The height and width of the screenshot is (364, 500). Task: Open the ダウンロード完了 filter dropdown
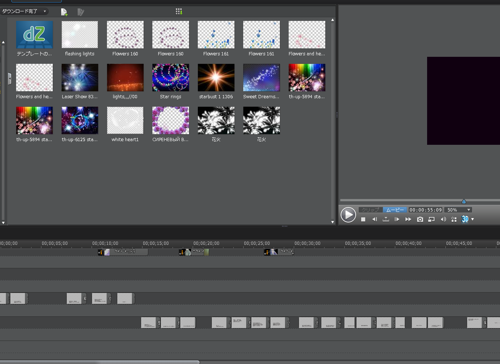tap(24, 11)
